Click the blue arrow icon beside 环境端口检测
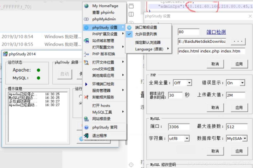Screen dimensions: 253x168 [86, 84]
